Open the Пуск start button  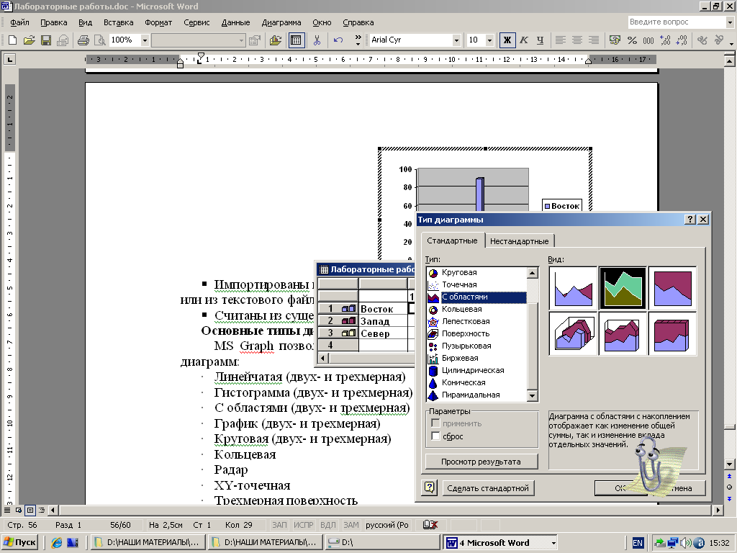tap(19, 542)
